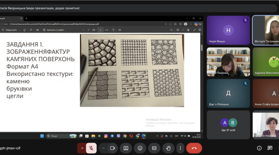
Task: Select Надія Мацук participant tile
Action: [x=228, y=30]
